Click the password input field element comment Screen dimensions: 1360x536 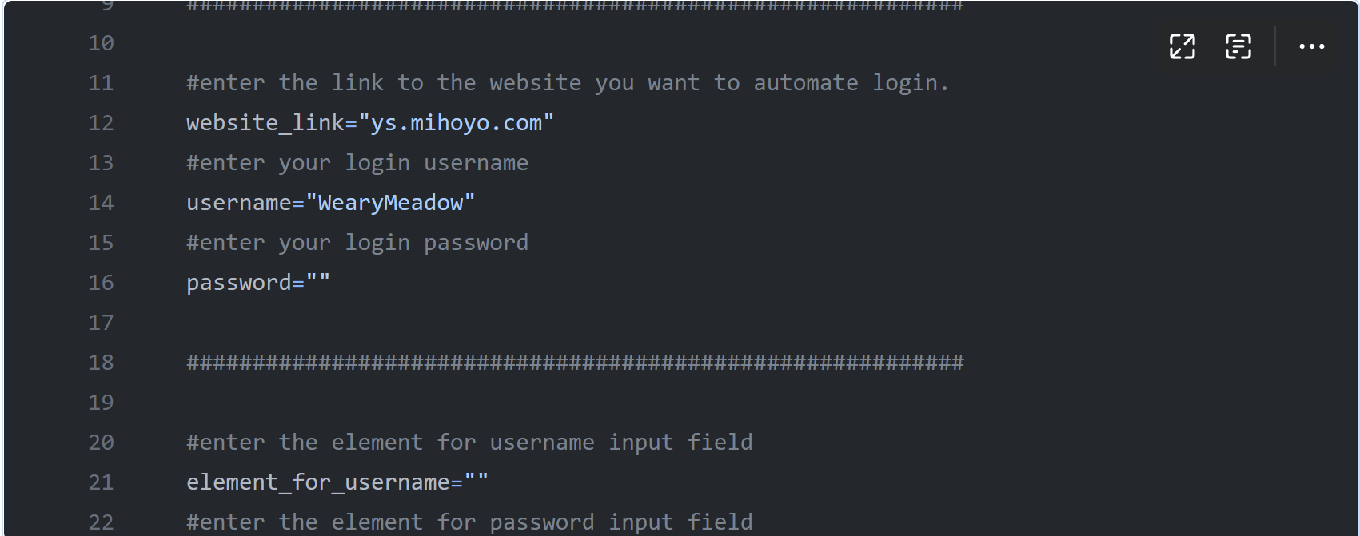click(469, 522)
